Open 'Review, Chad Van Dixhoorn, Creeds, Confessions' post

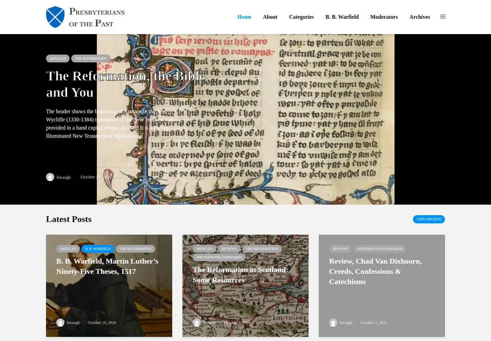tap(375, 271)
